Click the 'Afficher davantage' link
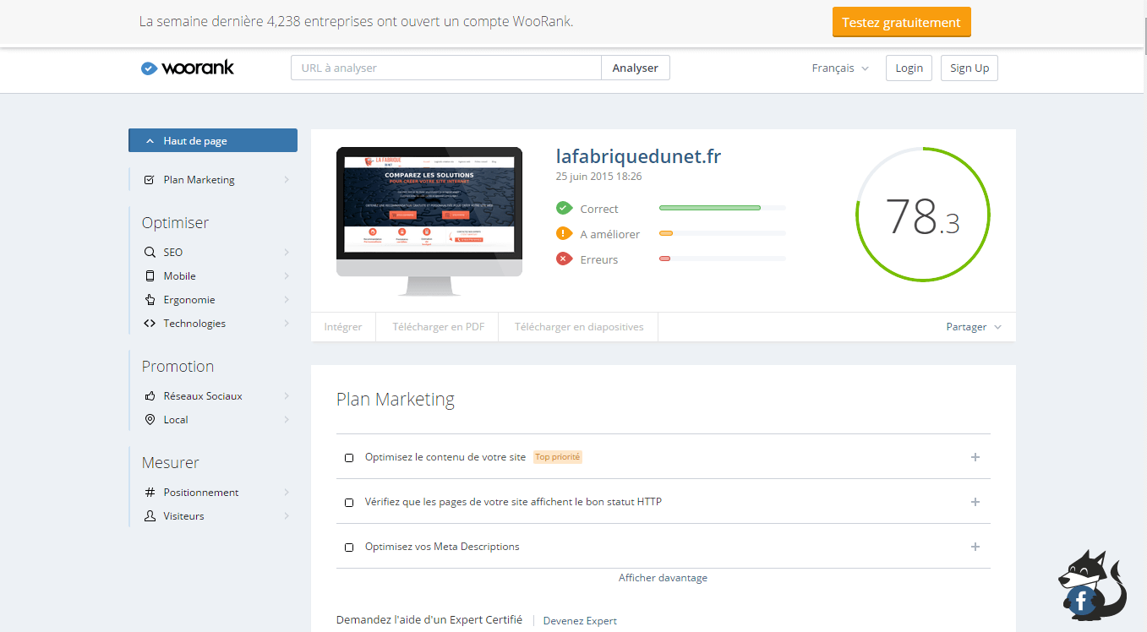Image resolution: width=1147 pixels, height=632 pixels. click(x=663, y=578)
